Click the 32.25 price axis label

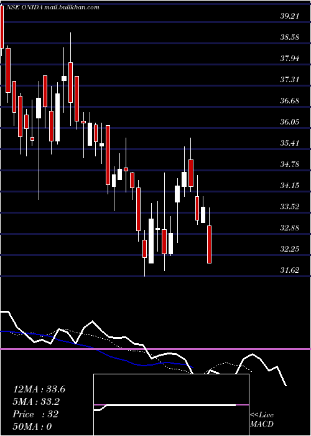click(289, 249)
